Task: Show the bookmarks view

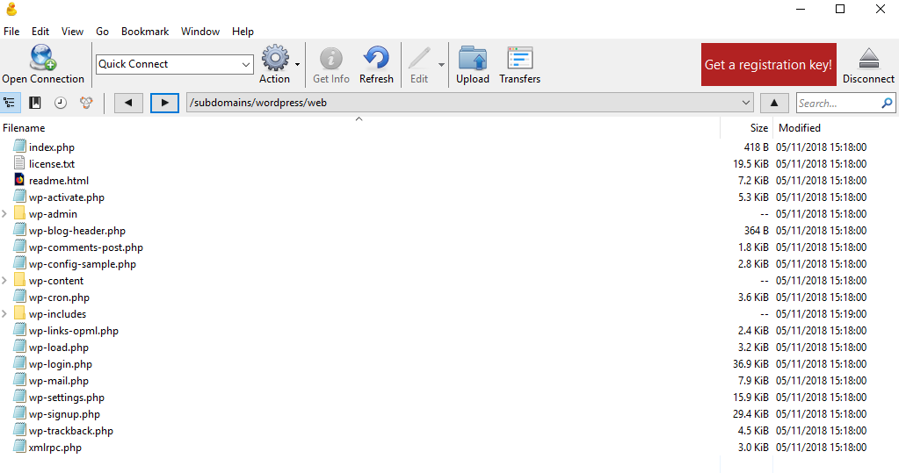Action: (35, 103)
